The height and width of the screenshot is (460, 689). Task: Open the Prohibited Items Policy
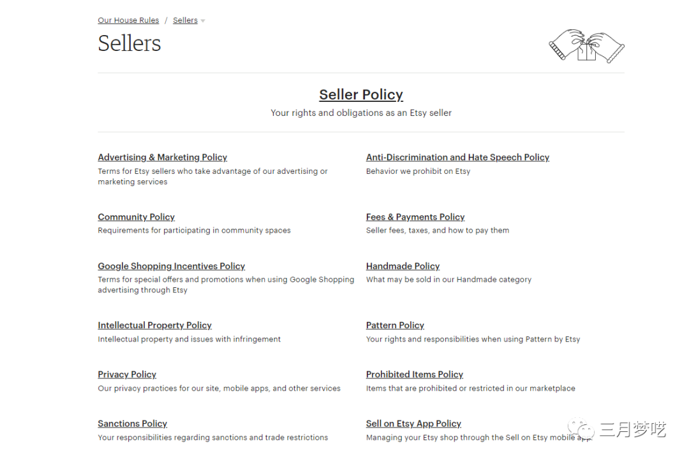[x=415, y=375]
